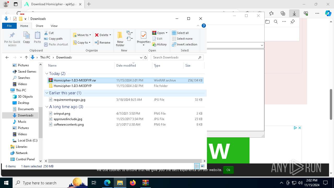
Task: Click Invert selection in ribbon
Action: pos(184,44)
